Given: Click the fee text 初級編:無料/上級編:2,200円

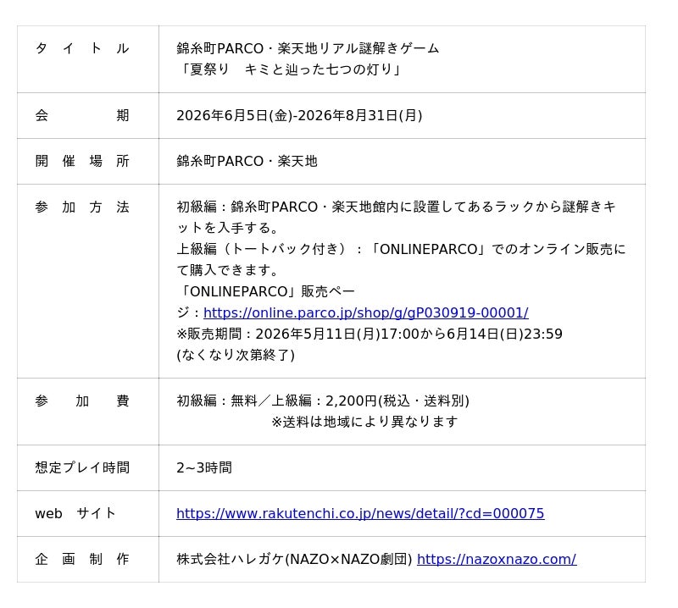Looking at the screenshot, I should click(323, 401).
